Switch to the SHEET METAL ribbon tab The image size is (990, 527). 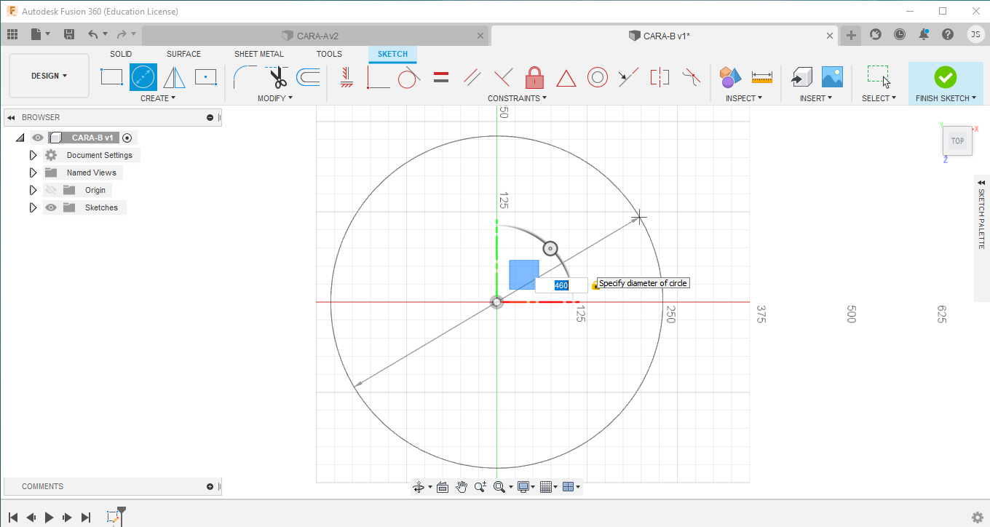259,54
